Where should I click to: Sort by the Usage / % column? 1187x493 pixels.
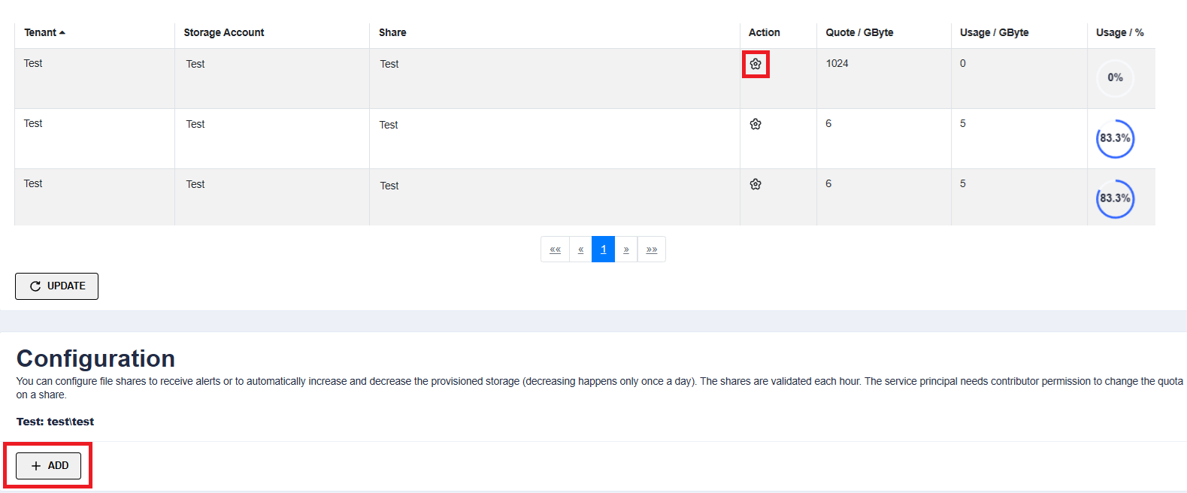[x=1119, y=32]
